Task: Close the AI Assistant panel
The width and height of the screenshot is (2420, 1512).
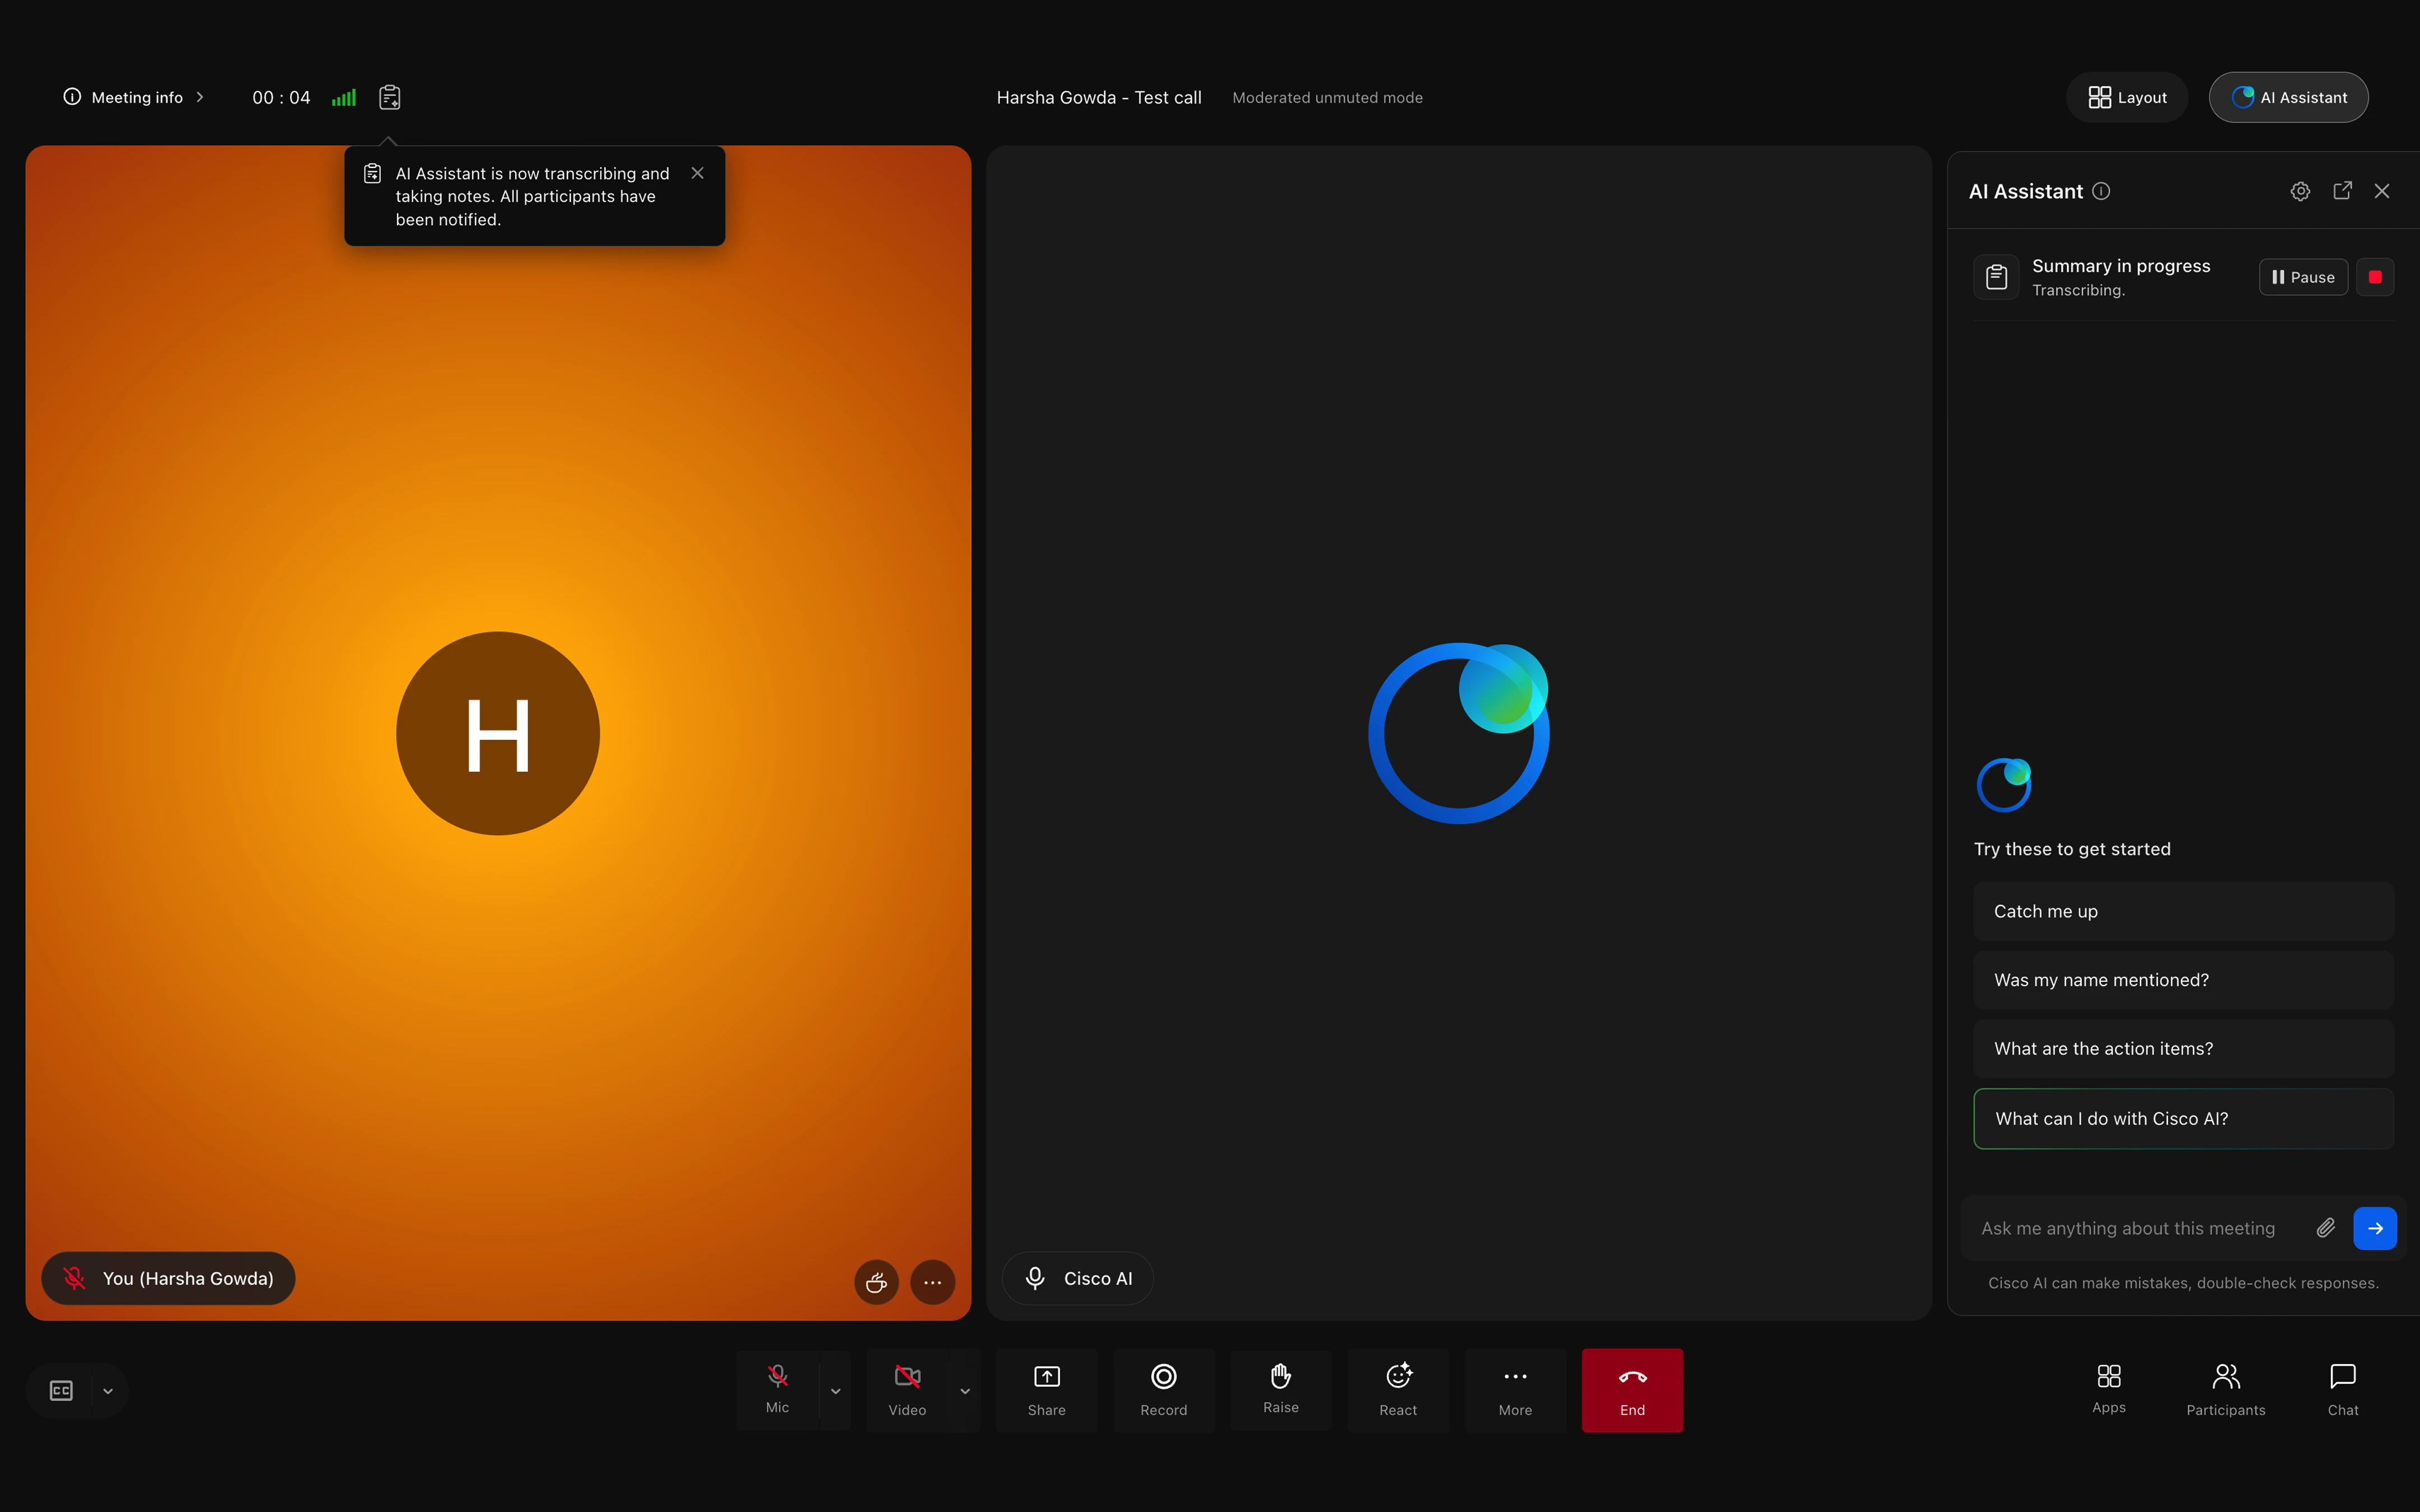Action: (x=2382, y=191)
